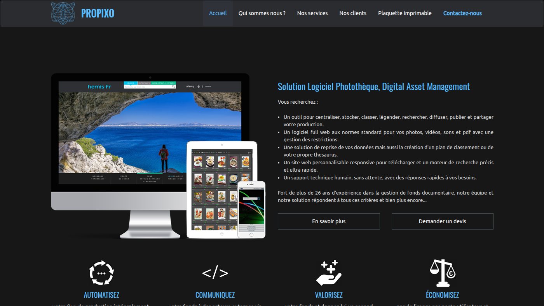Click the 'En savoir plus' button
544x306 pixels.
pyautogui.click(x=329, y=221)
